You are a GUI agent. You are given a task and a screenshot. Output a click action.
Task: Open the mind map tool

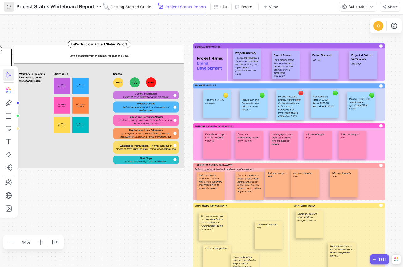[x=9, y=167]
